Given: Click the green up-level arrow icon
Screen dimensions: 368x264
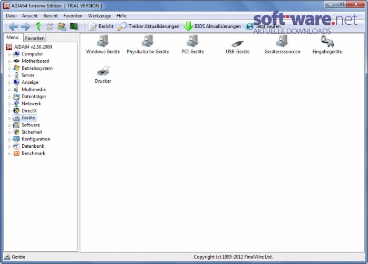Looking at the screenshot, I should coord(38,26).
